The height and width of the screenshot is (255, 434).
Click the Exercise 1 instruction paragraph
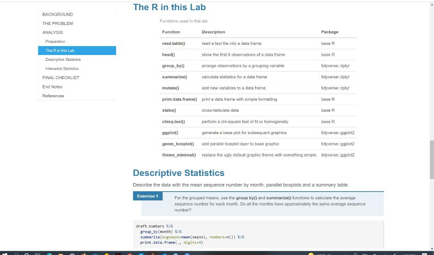[270, 204]
